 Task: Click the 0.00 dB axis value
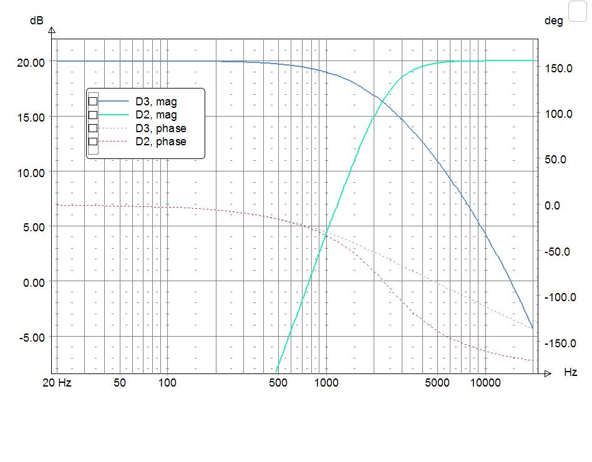click(34, 282)
